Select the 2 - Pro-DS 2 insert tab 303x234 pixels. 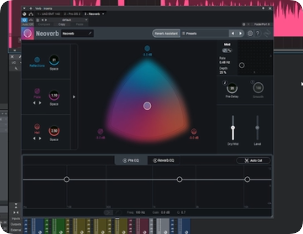[x=72, y=14]
